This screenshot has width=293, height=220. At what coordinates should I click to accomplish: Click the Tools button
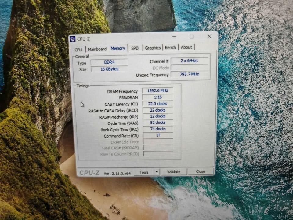point(144,172)
